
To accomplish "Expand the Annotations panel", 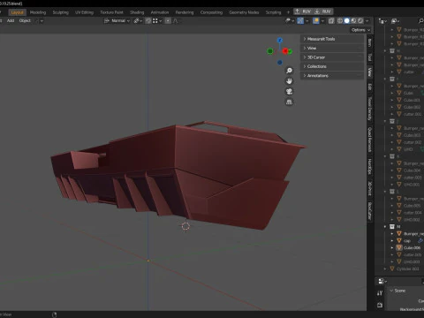I will [332, 76].
